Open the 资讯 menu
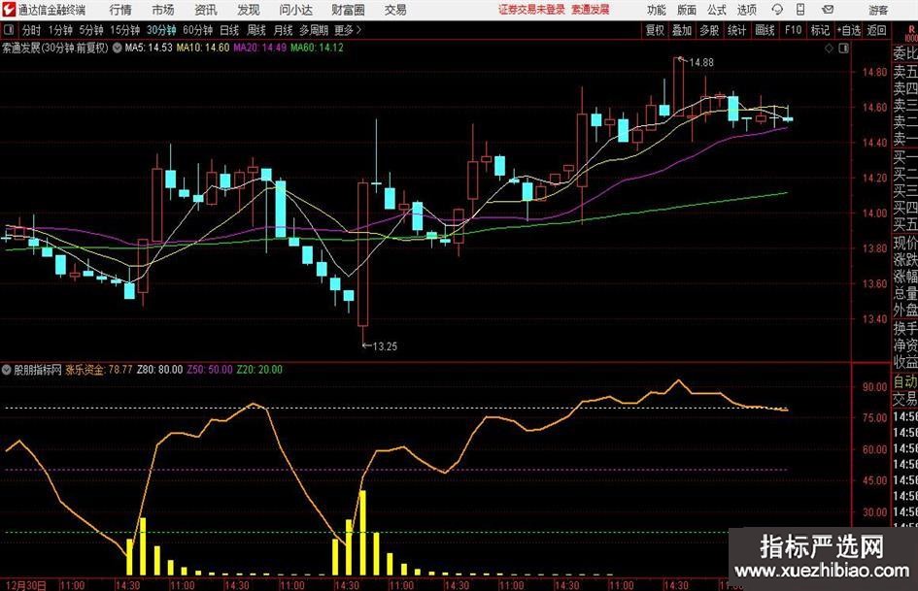The width and height of the screenshot is (918, 591). (x=206, y=10)
